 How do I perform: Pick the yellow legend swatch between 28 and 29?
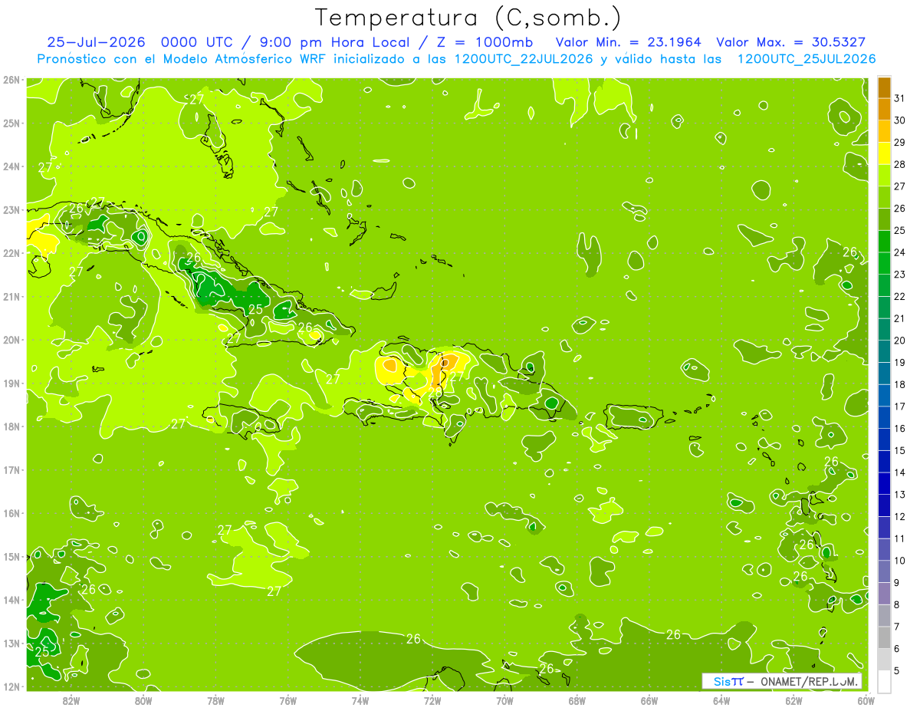coord(884,153)
